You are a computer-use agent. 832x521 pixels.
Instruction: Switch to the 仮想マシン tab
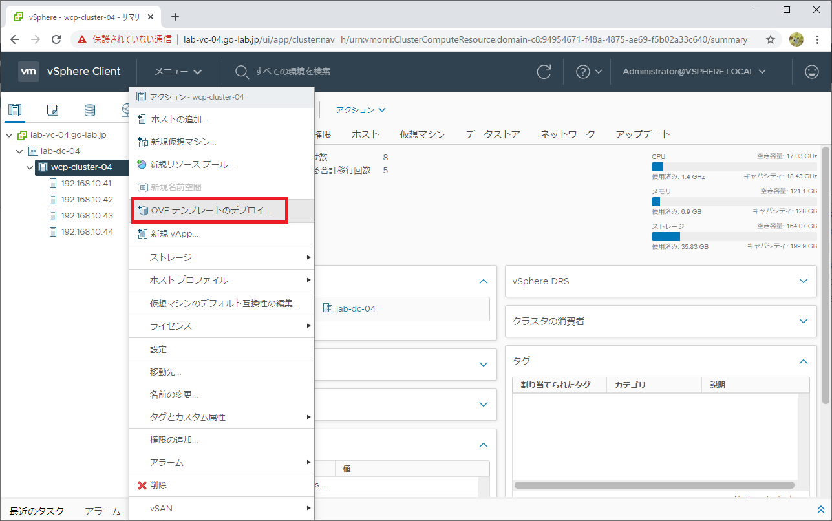click(x=422, y=134)
